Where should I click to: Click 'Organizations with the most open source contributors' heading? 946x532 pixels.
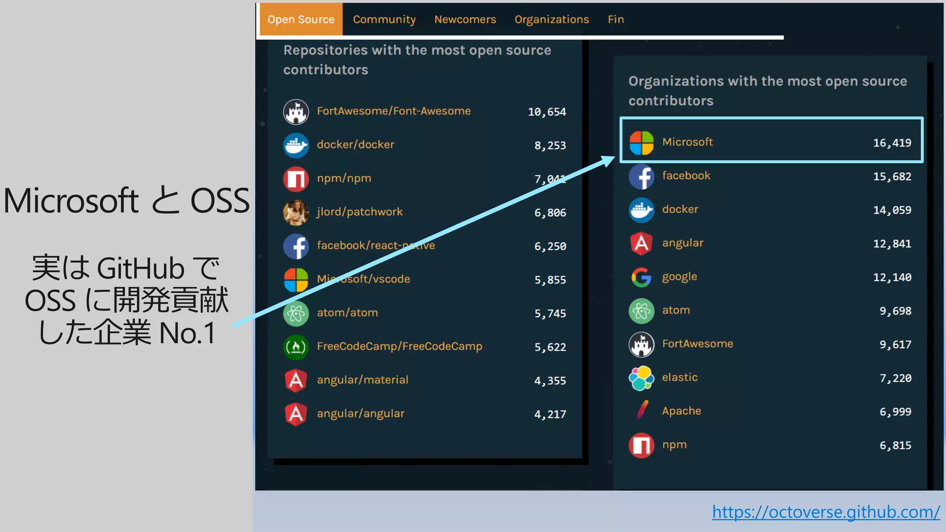pos(768,91)
